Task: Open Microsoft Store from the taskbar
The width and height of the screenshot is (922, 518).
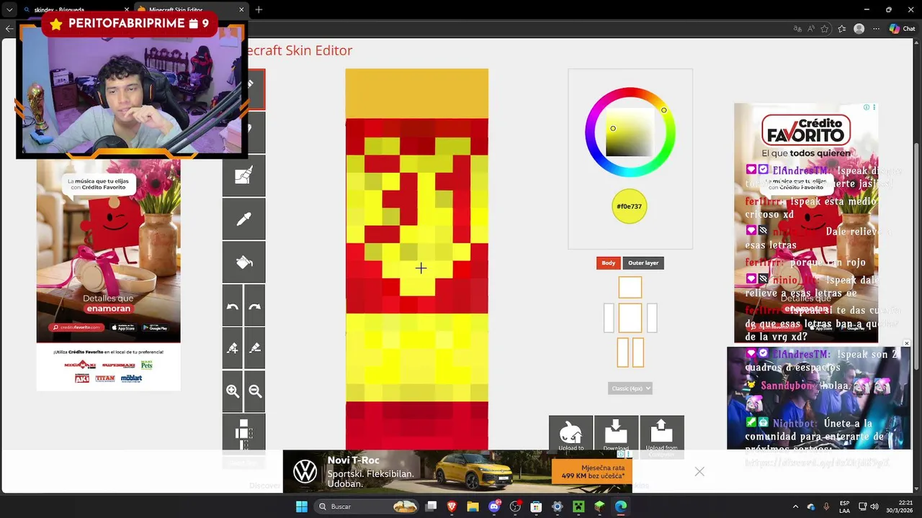Action: (x=536, y=506)
